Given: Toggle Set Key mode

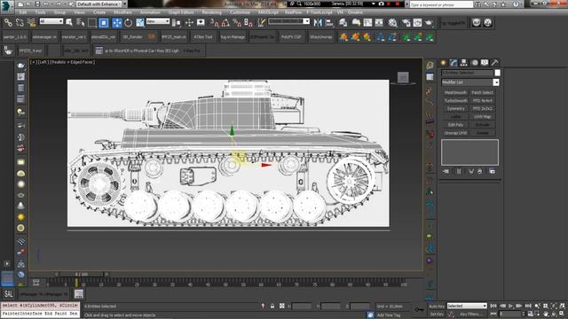Looking at the screenshot, I should (437, 315).
